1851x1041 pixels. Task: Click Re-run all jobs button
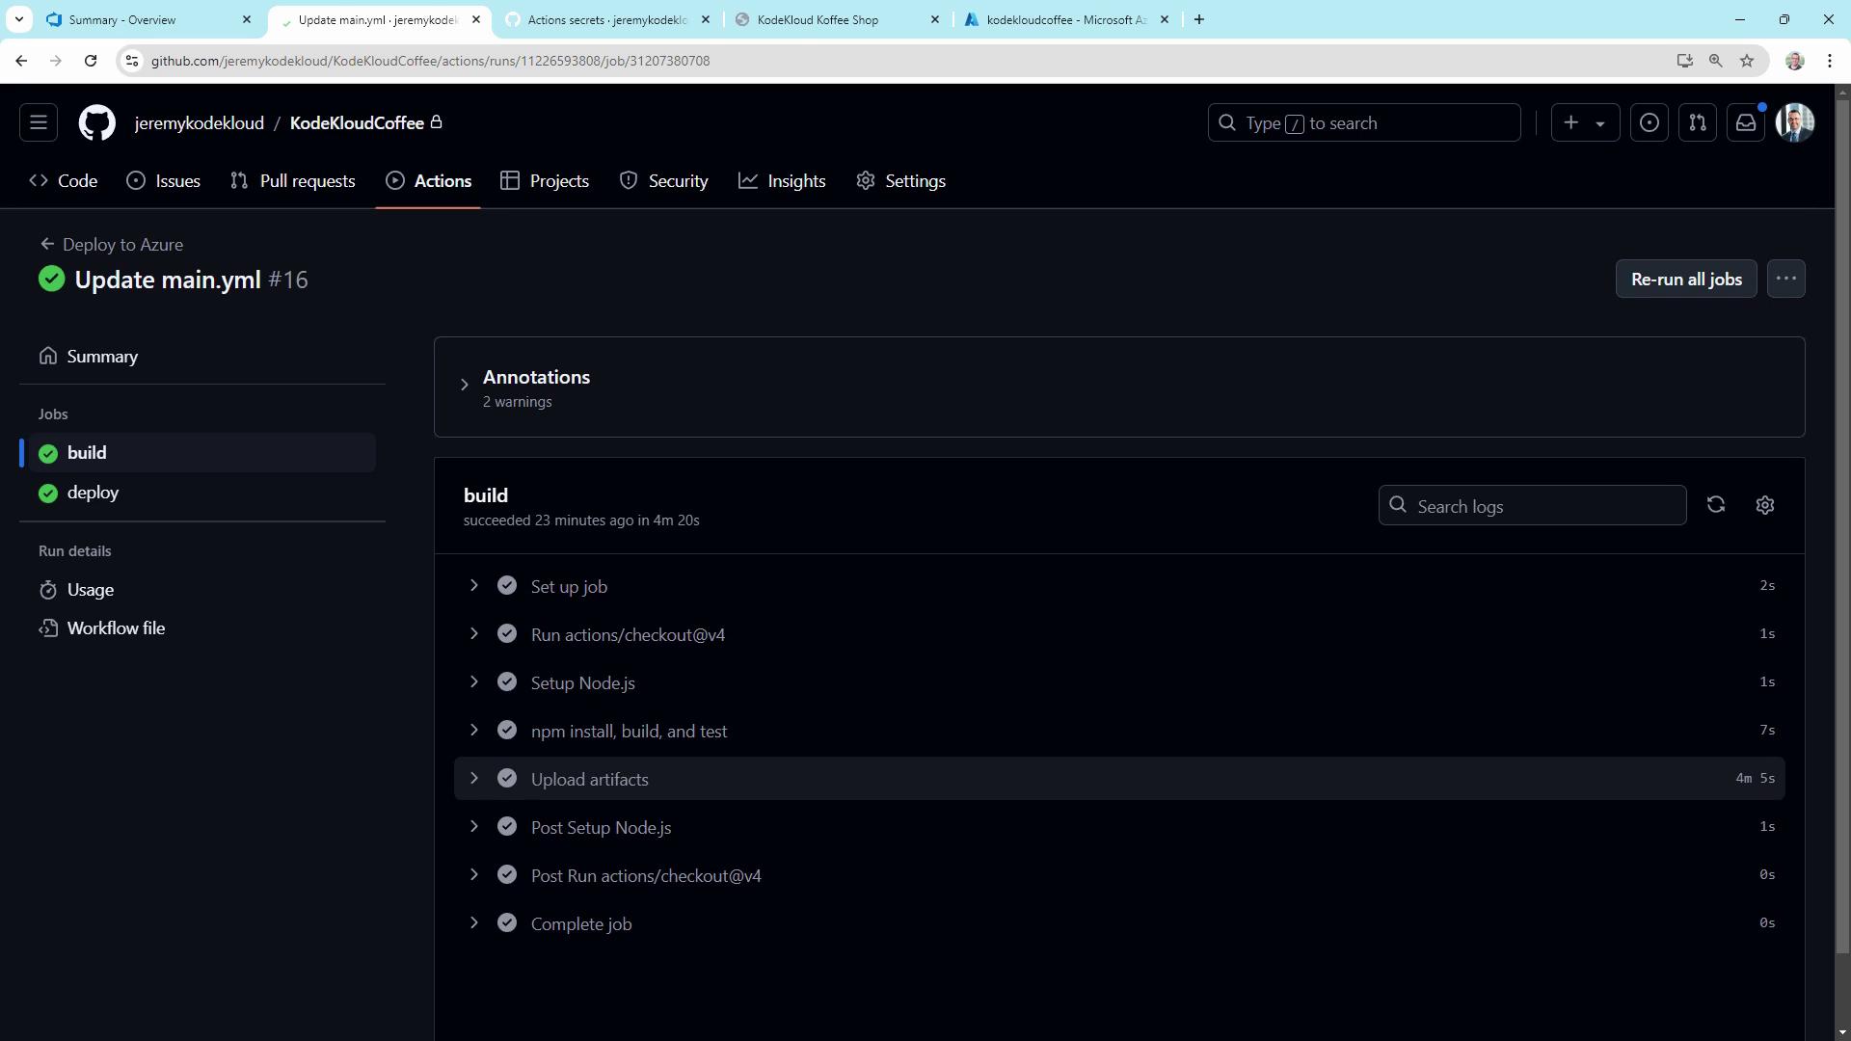1686,280
